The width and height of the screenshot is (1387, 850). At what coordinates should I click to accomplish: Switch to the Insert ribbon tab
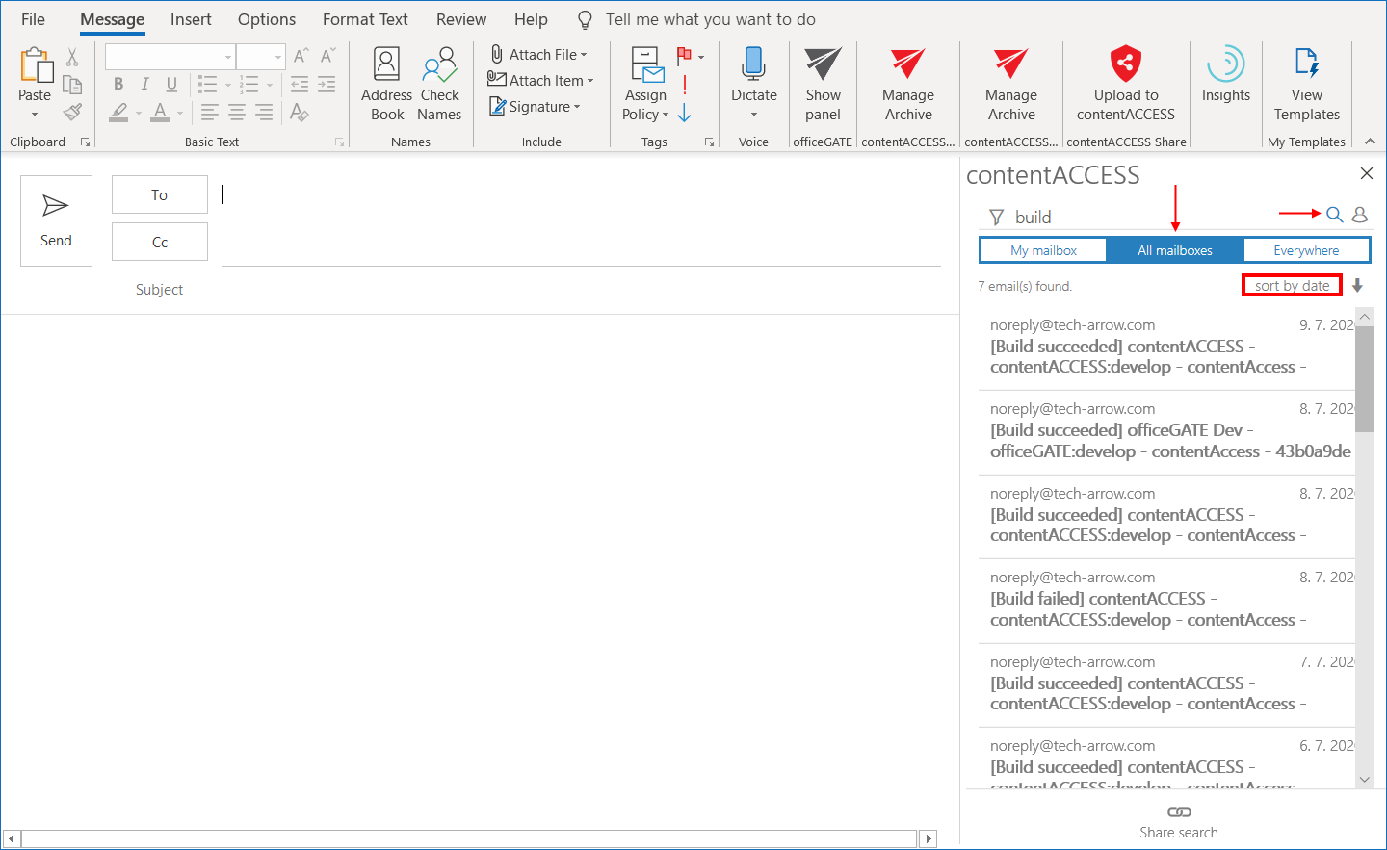[191, 19]
